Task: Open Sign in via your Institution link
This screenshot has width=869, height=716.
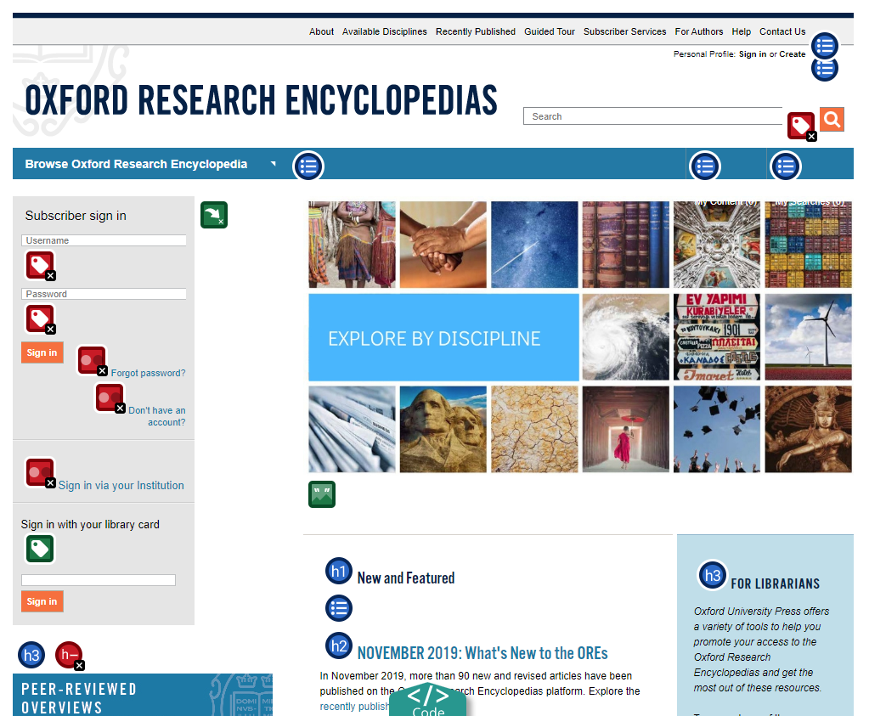Action: pyautogui.click(x=121, y=486)
